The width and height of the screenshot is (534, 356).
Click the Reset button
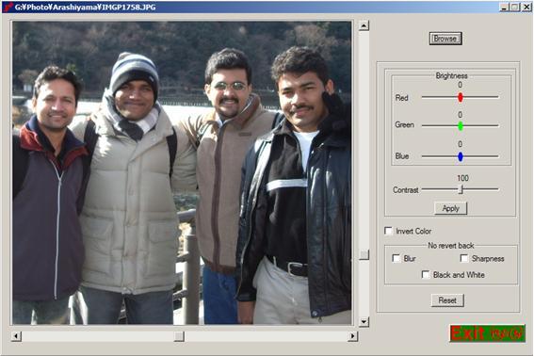point(447,300)
